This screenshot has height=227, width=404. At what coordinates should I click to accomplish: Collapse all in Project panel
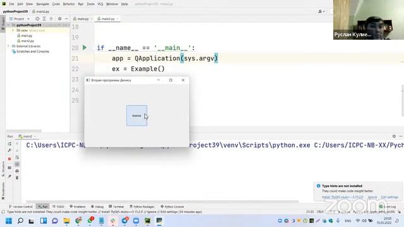51,19
